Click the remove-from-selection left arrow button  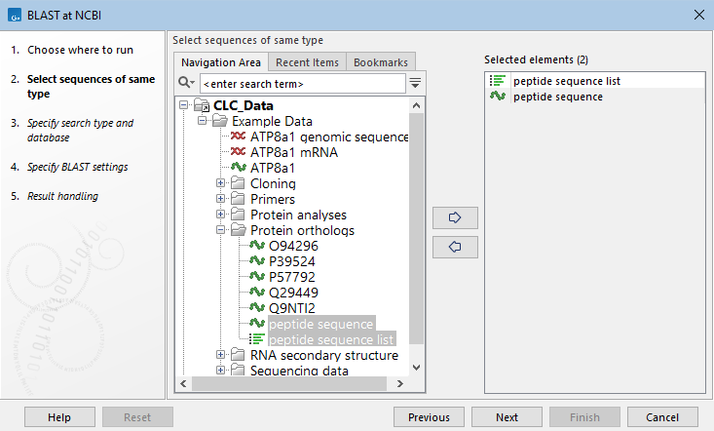click(454, 248)
